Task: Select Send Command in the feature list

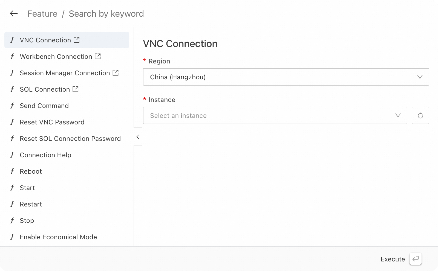Action: pos(44,106)
